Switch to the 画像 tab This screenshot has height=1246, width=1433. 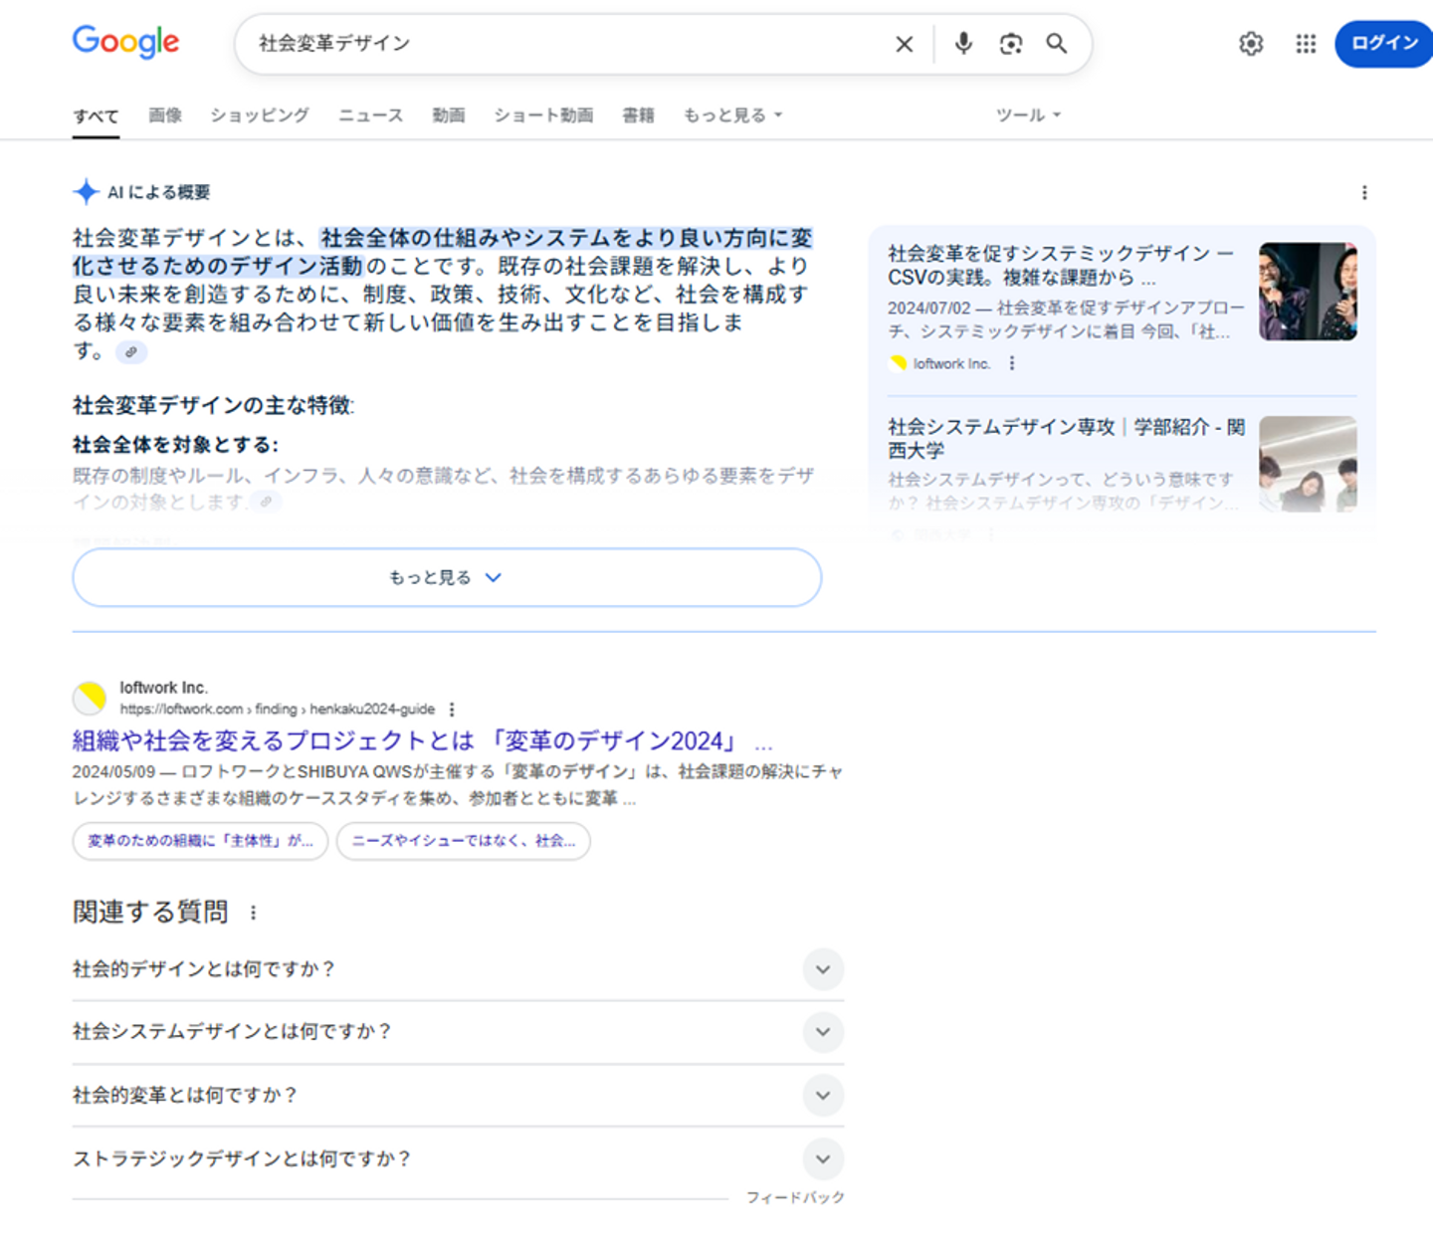(x=165, y=115)
